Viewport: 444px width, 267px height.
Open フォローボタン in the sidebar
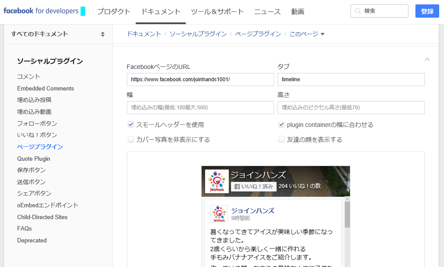point(37,123)
